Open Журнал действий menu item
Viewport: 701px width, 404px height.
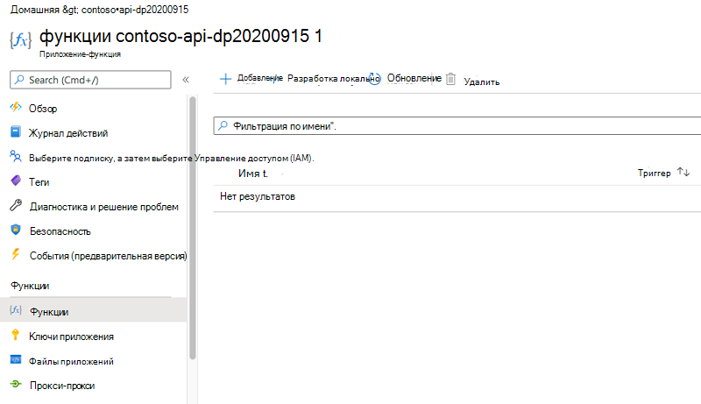click(x=68, y=133)
